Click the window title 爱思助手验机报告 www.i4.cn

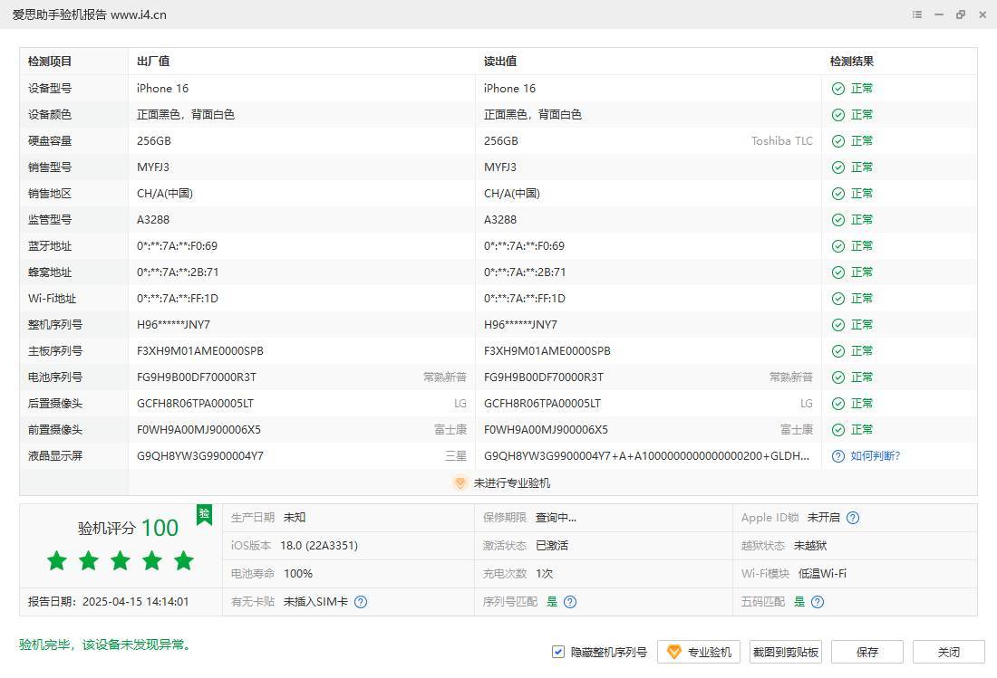coord(90,14)
